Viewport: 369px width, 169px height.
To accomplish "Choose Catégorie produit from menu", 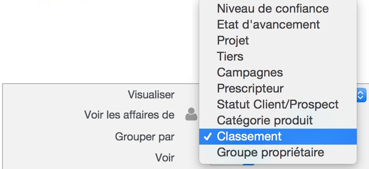I will pyautogui.click(x=278, y=120).
